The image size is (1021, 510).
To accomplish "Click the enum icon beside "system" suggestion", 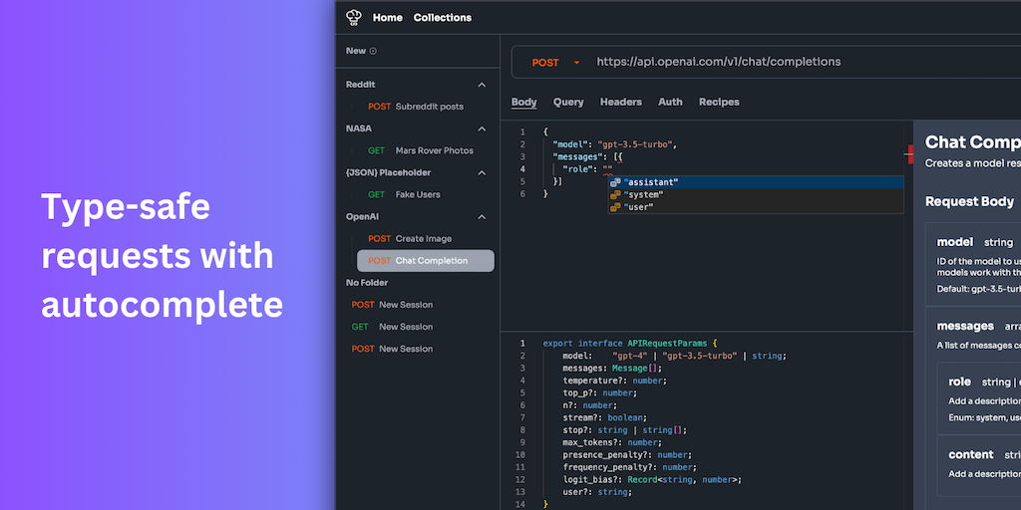I will pyautogui.click(x=615, y=195).
